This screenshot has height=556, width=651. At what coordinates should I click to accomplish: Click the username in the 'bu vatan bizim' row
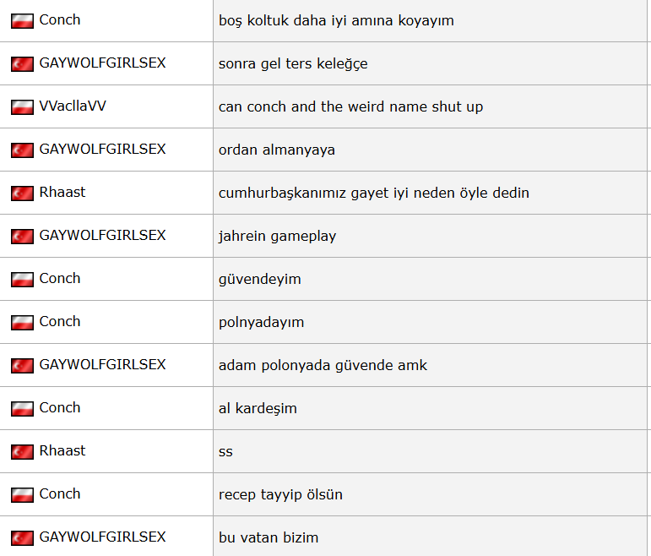click(102, 537)
